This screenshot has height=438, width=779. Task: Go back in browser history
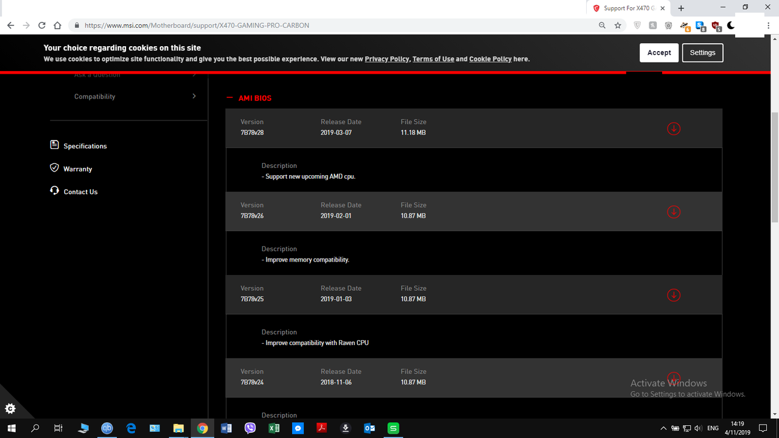point(10,26)
